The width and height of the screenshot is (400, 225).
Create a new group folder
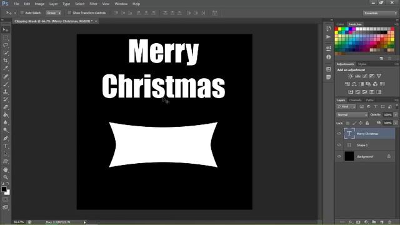click(374, 222)
